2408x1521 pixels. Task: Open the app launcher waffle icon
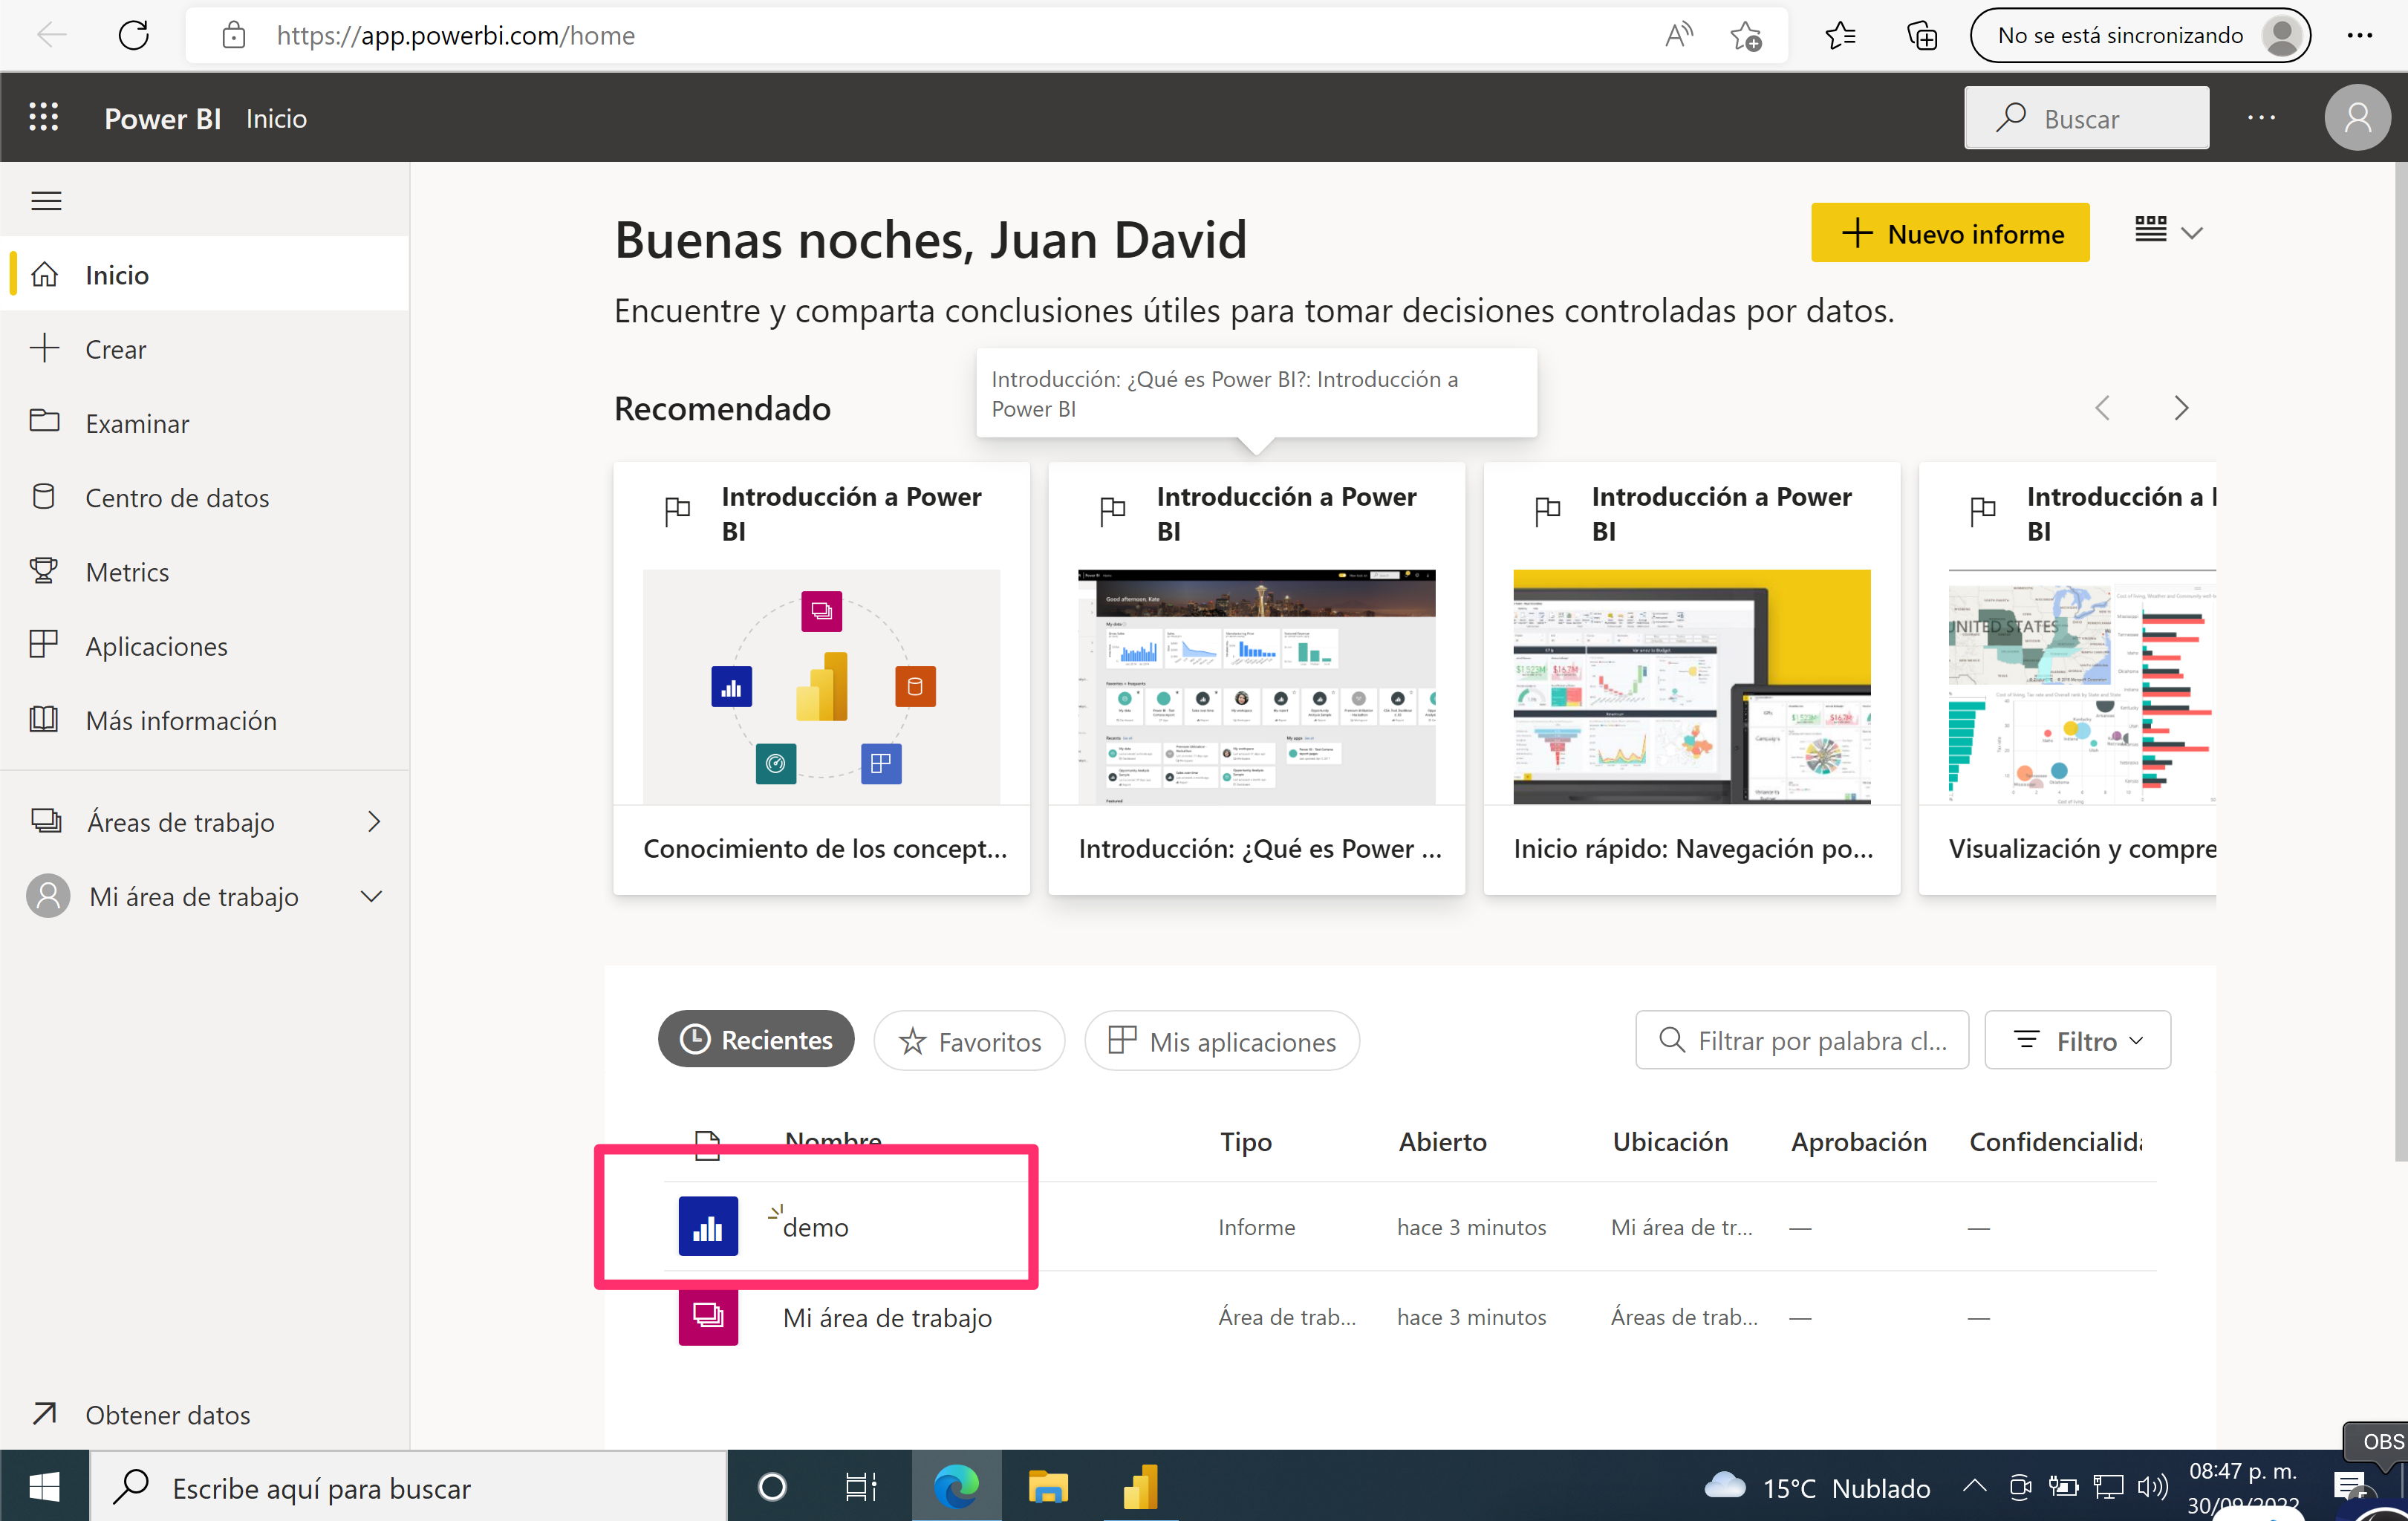43,117
